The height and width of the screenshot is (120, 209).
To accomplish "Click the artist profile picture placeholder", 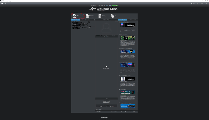I will [x=106, y=28].
